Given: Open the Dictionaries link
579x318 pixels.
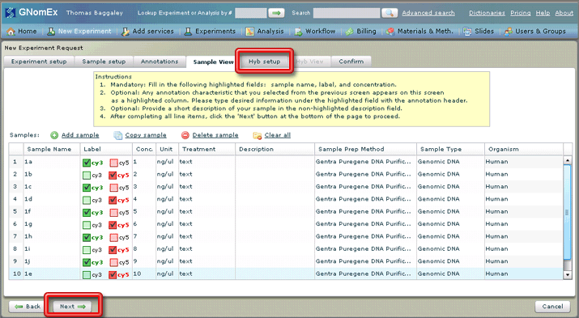Looking at the screenshot, I should coord(487,13).
